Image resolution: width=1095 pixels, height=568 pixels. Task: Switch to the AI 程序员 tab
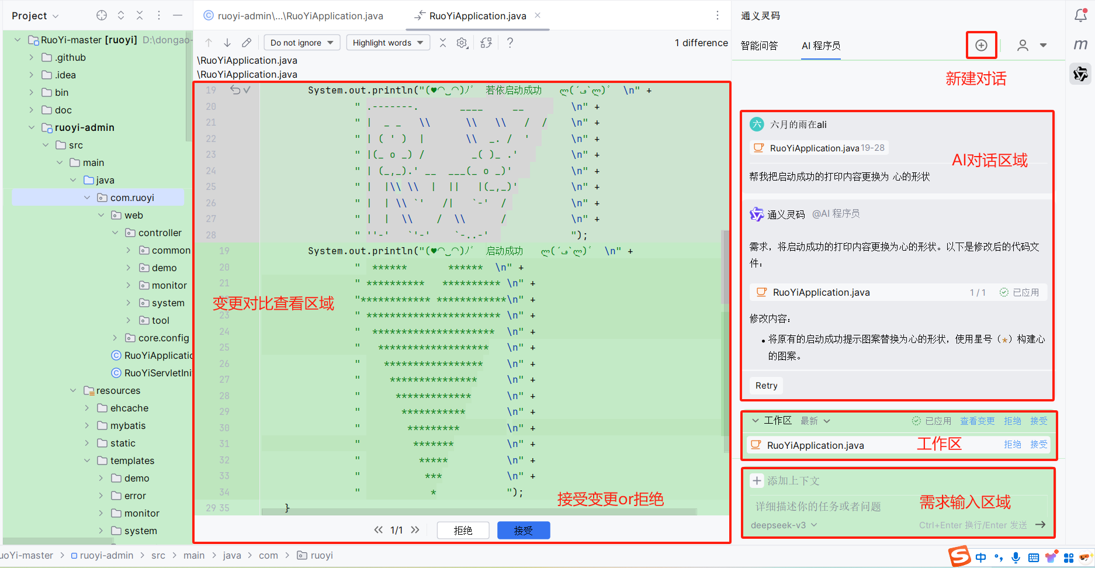click(821, 46)
